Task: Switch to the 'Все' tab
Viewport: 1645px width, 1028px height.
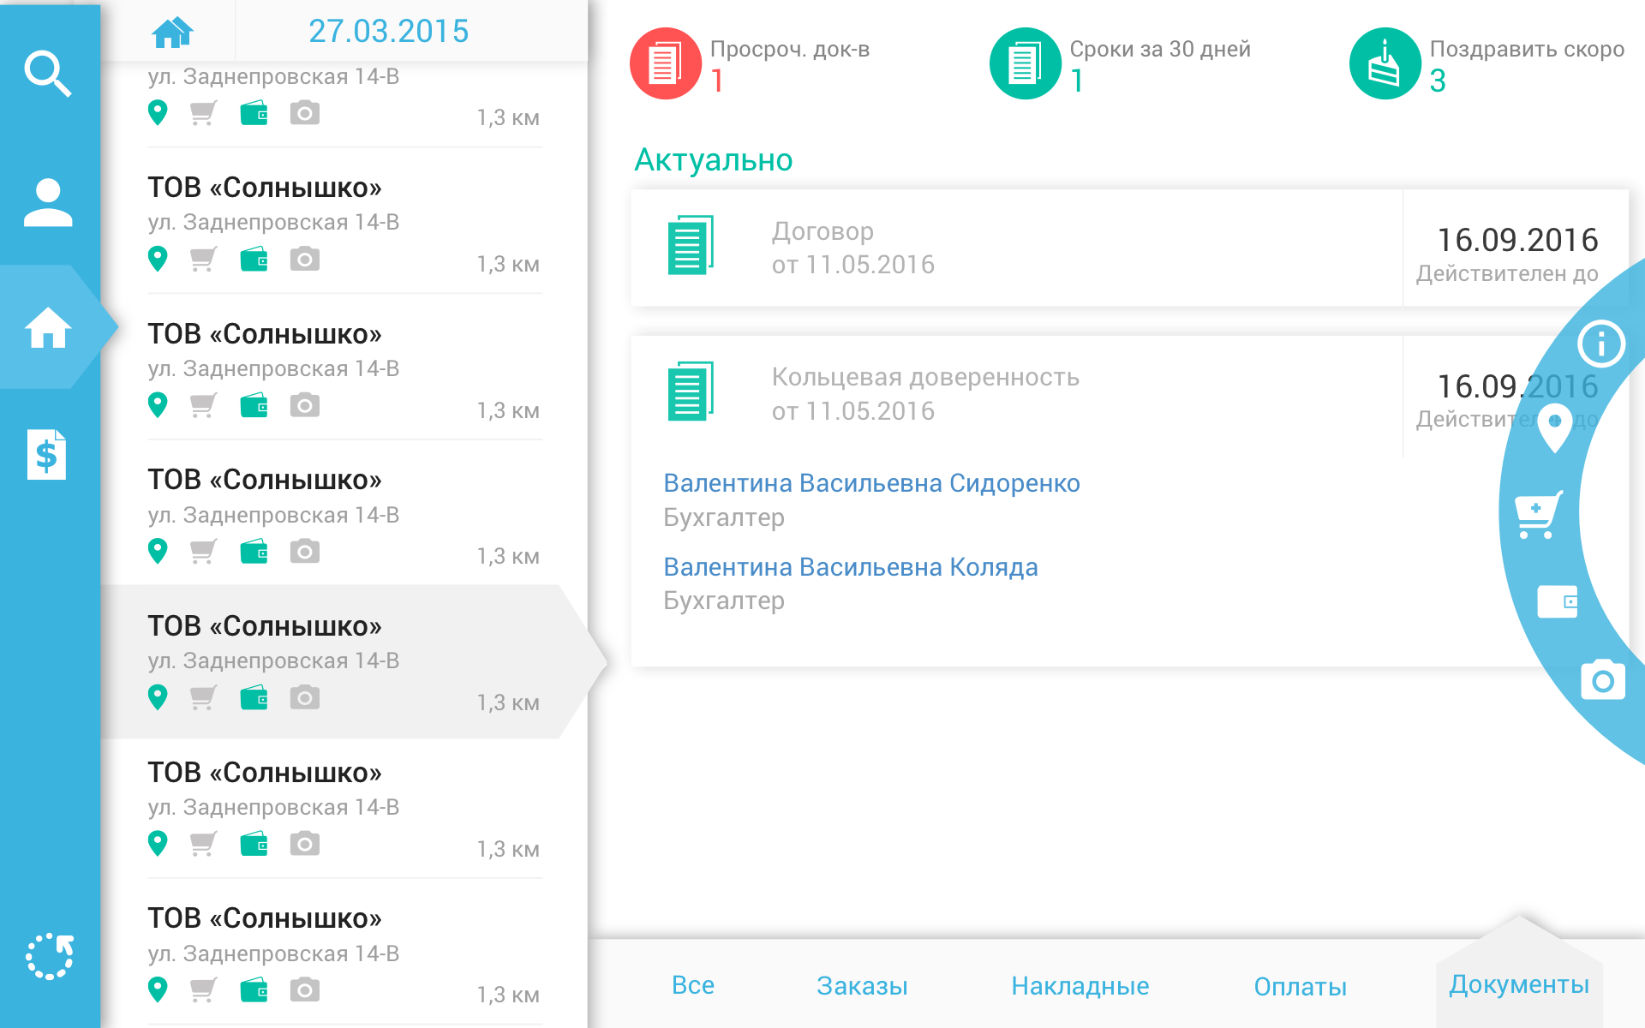Action: [x=693, y=985]
